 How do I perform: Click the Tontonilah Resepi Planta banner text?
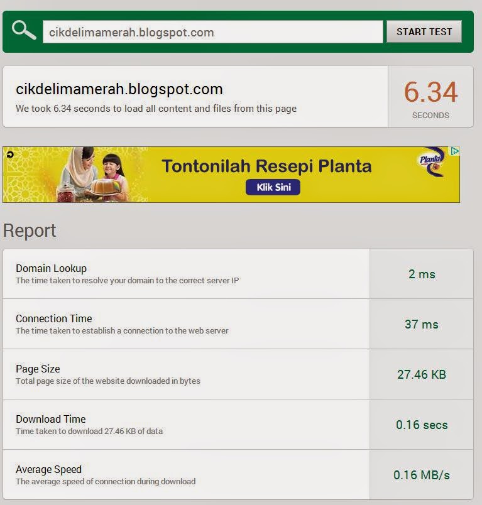[267, 166]
